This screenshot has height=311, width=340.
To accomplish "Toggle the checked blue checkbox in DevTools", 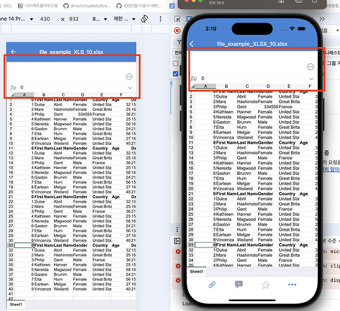I will [176, 74].
